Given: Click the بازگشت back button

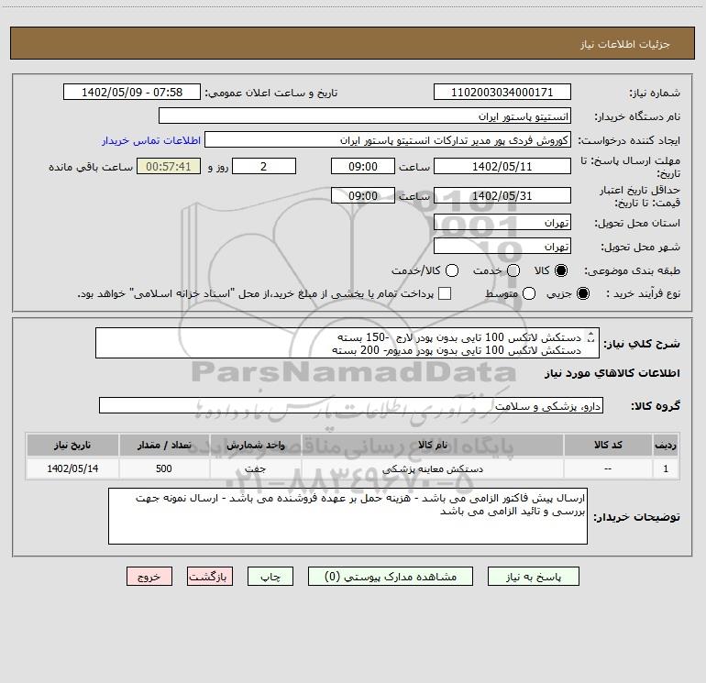Looking at the screenshot, I should (x=210, y=577).
